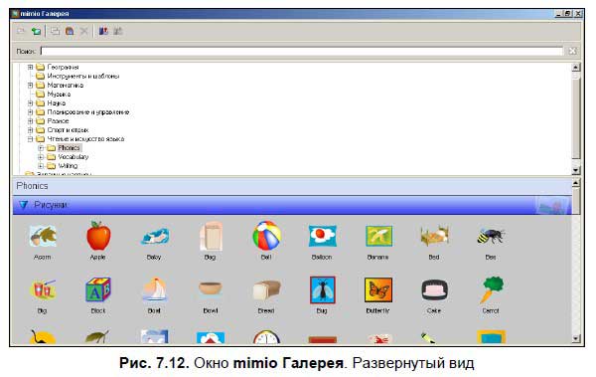
Task: Select the Vocabulary subfolder
Action: click(73, 157)
